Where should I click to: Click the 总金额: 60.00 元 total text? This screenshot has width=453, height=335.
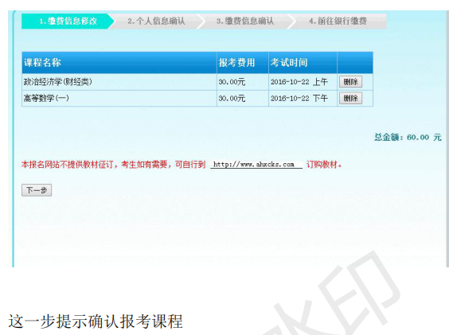click(x=408, y=137)
